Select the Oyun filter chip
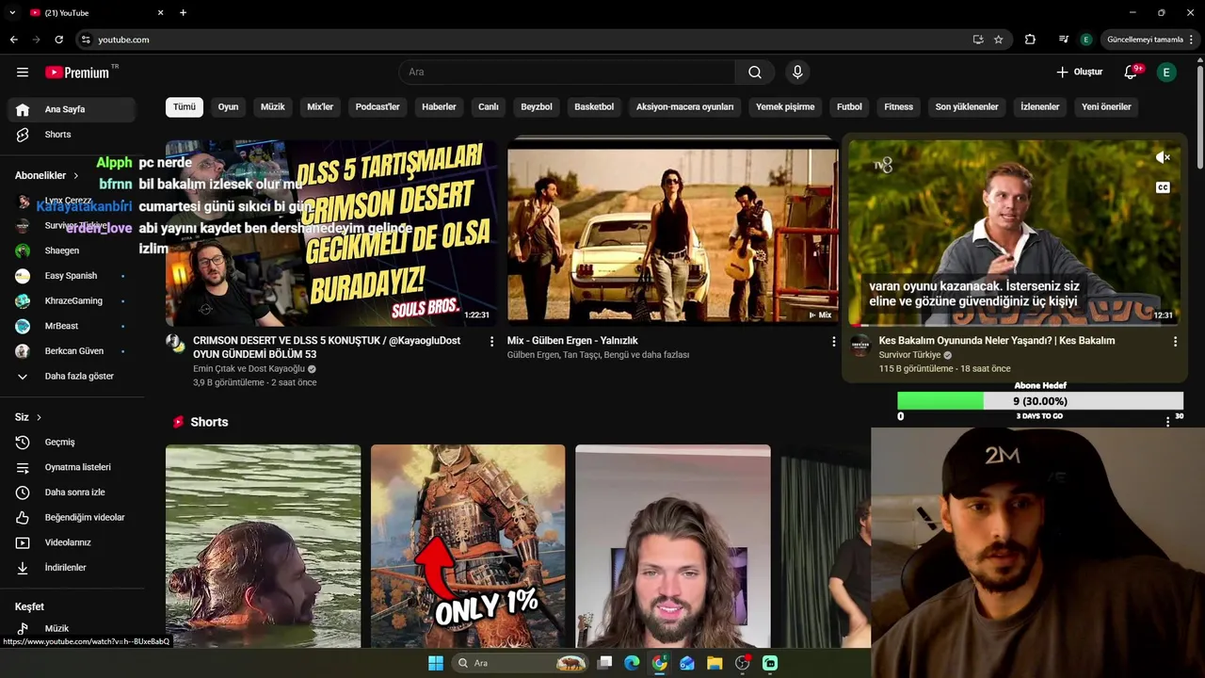Screen dimensions: 1205x678 point(229,107)
